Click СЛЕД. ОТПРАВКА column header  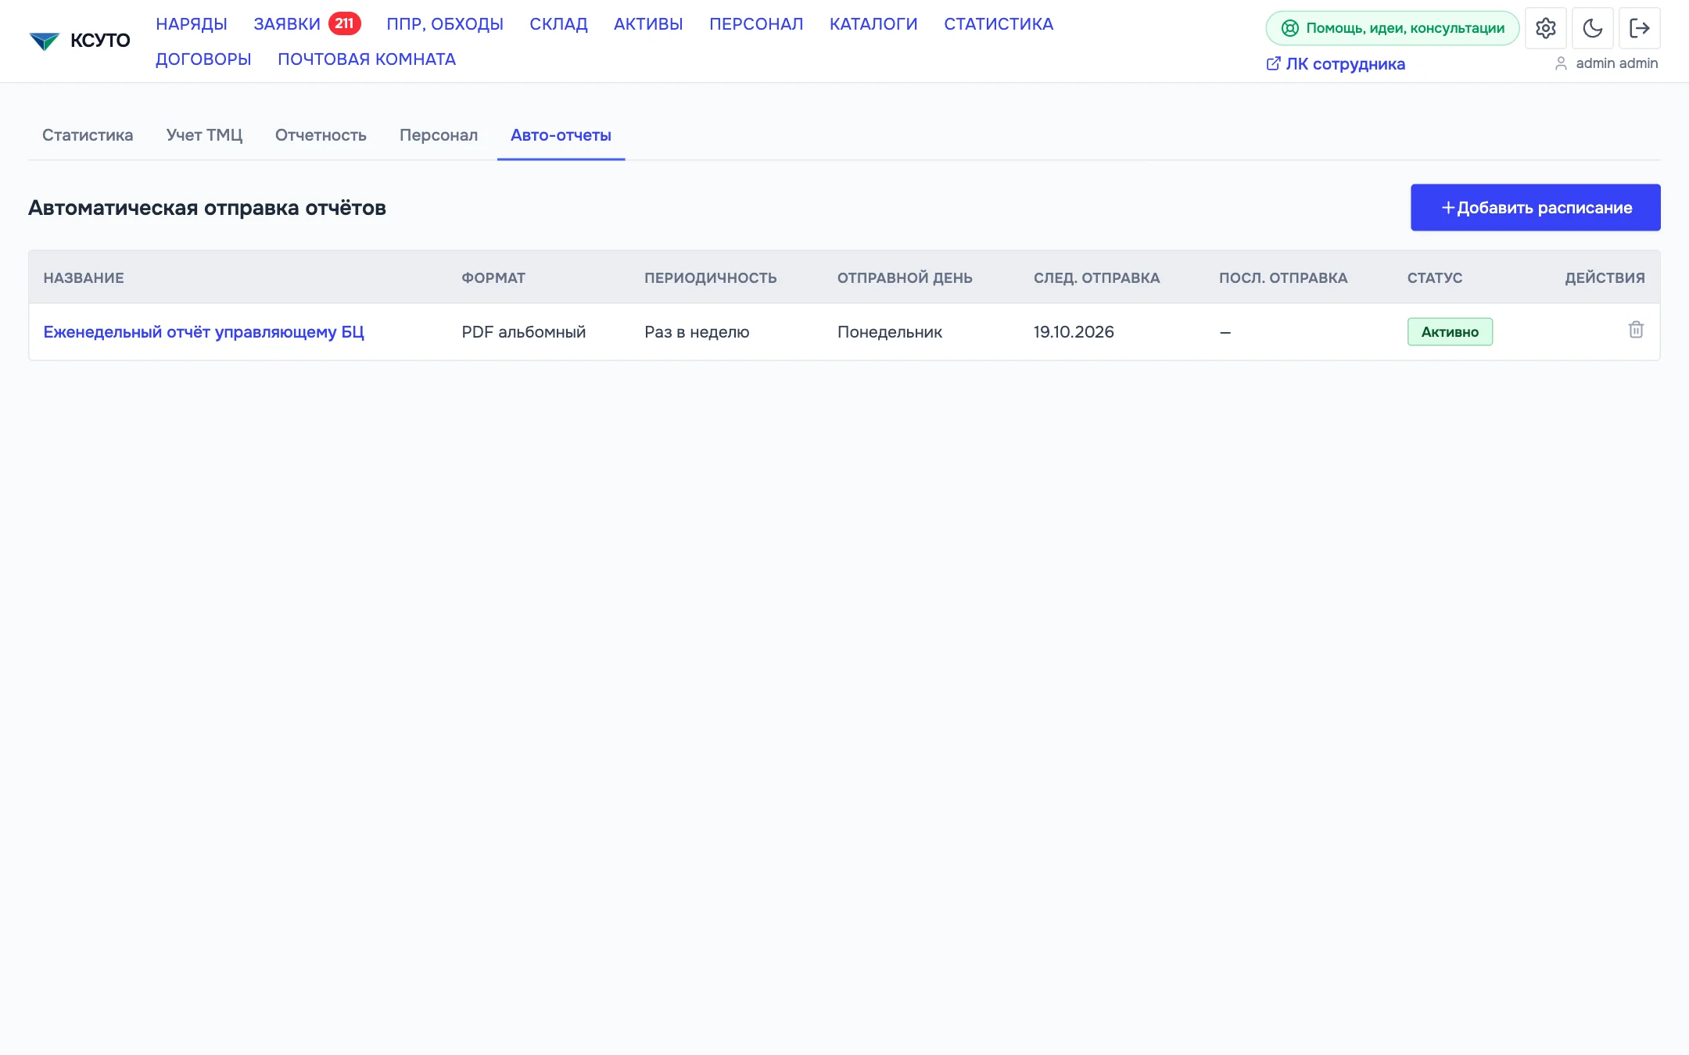[x=1096, y=278]
